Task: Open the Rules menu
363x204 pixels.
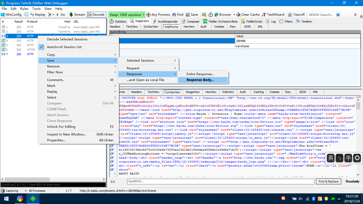Action: tap(24, 8)
